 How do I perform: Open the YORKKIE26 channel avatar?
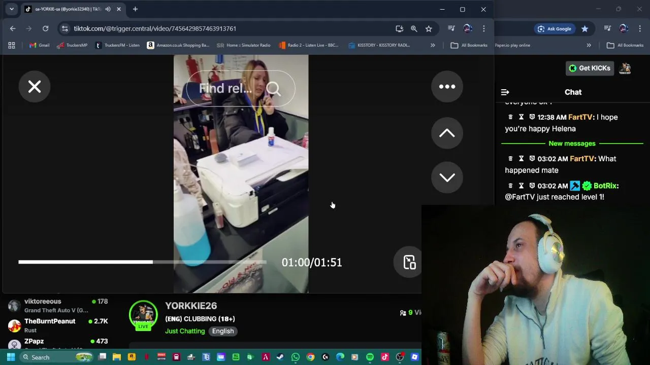143,315
